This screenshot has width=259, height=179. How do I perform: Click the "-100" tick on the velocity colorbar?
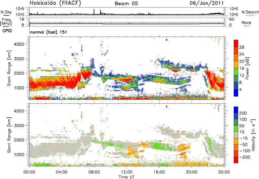click(x=245, y=151)
